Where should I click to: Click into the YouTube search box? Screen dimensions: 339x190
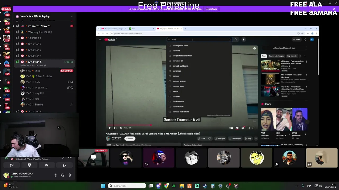pyautogui.click(x=199, y=40)
